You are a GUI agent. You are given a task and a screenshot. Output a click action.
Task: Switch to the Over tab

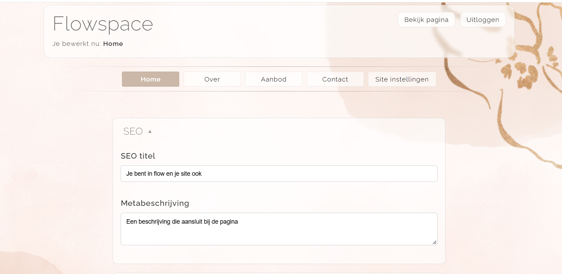click(x=212, y=79)
